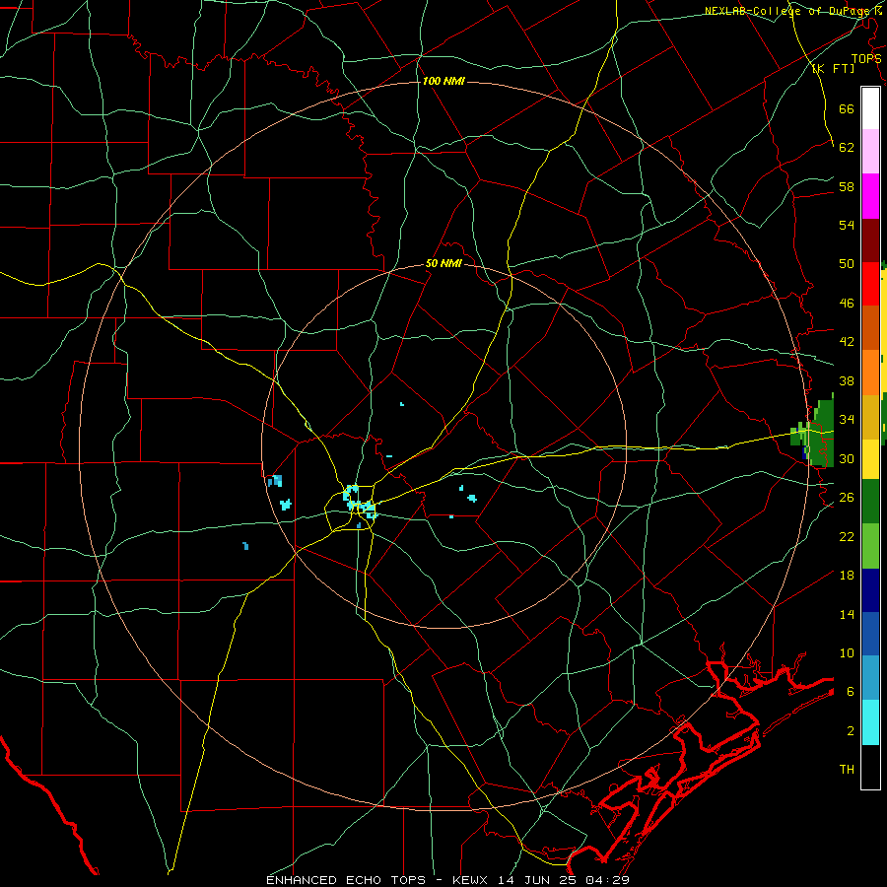Image resolution: width=887 pixels, height=887 pixels.
Task: Pick the light blue 6 kft legend swatch
Action: tap(870, 678)
